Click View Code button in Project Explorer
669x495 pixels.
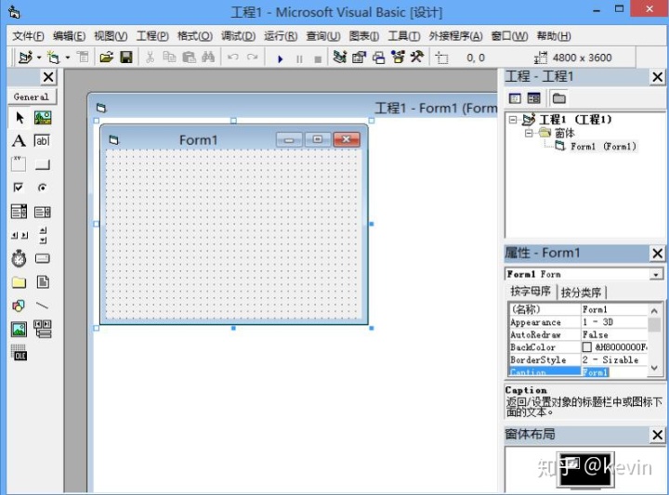point(515,99)
